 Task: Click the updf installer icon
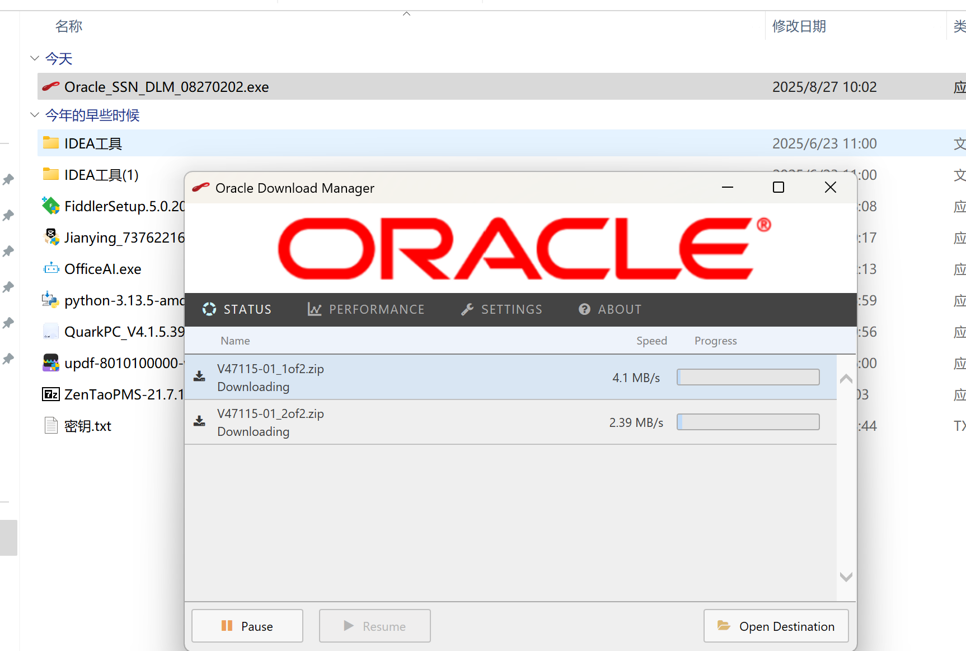coord(51,362)
